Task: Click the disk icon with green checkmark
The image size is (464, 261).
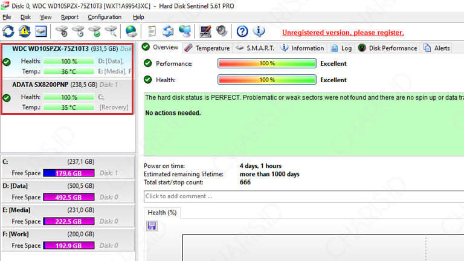Action: pyautogui.click(x=95, y=31)
